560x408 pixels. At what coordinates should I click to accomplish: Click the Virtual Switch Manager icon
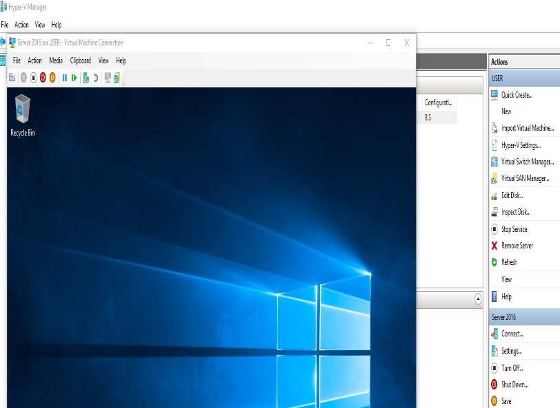pos(494,162)
